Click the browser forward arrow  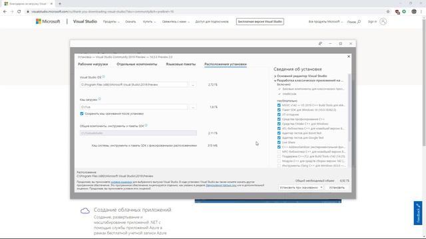pos(12,12)
